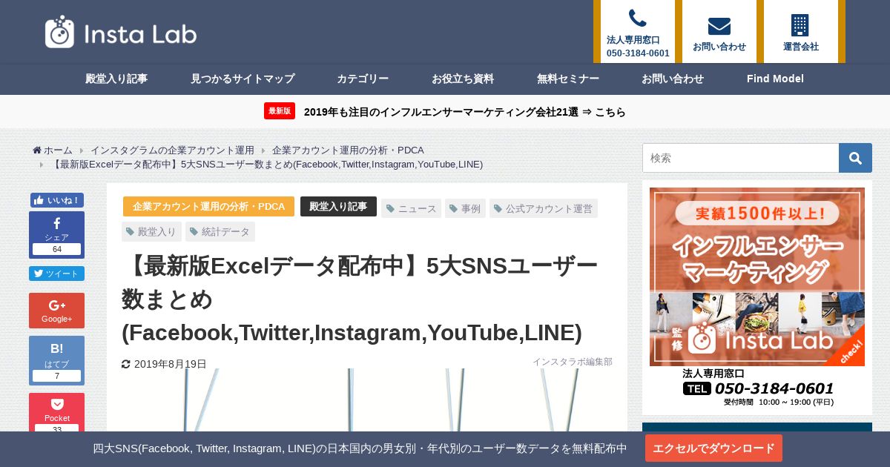Click the Facebook share count 64

click(x=57, y=249)
